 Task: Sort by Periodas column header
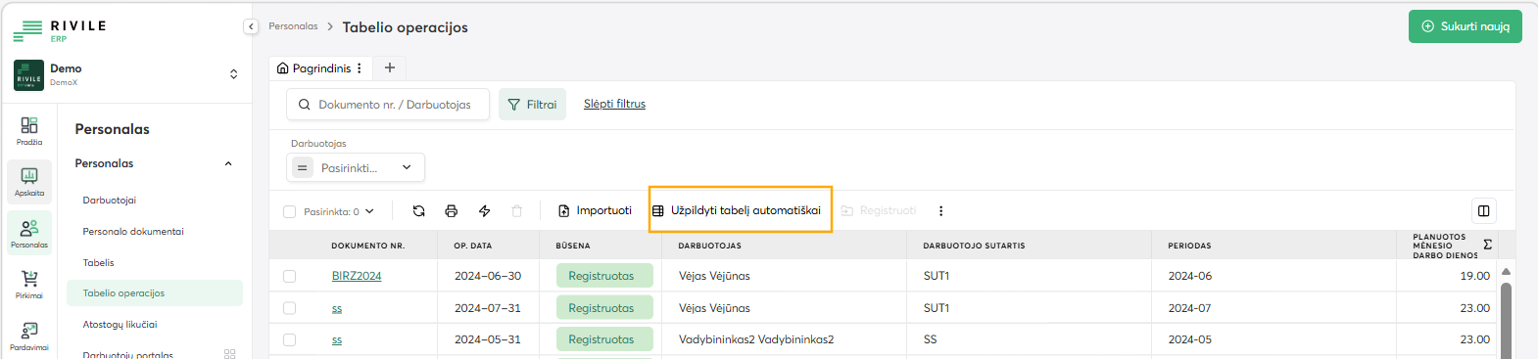coord(1189,246)
